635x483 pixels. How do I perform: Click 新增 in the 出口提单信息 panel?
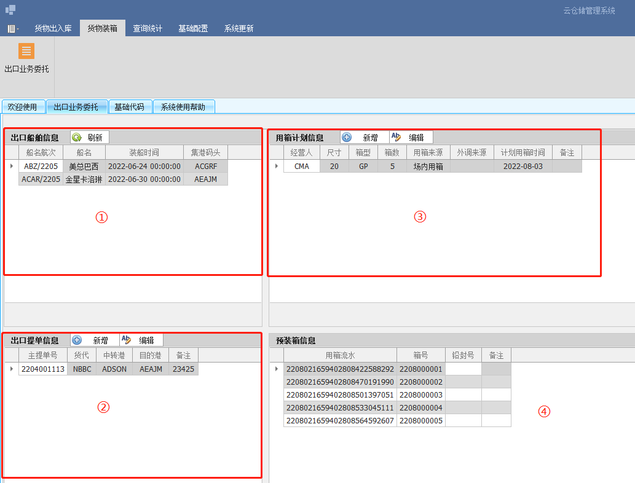click(94, 340)
